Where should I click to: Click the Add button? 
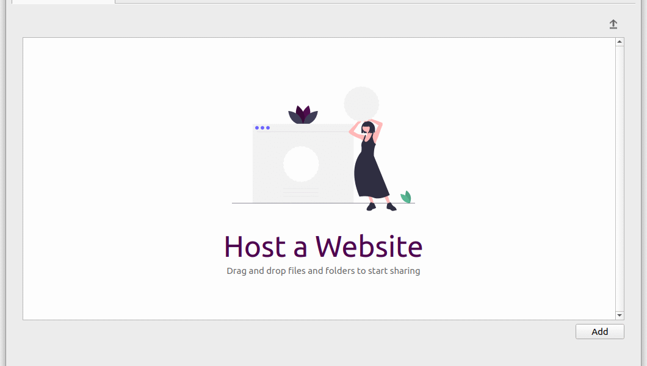[x=599, y=332]
